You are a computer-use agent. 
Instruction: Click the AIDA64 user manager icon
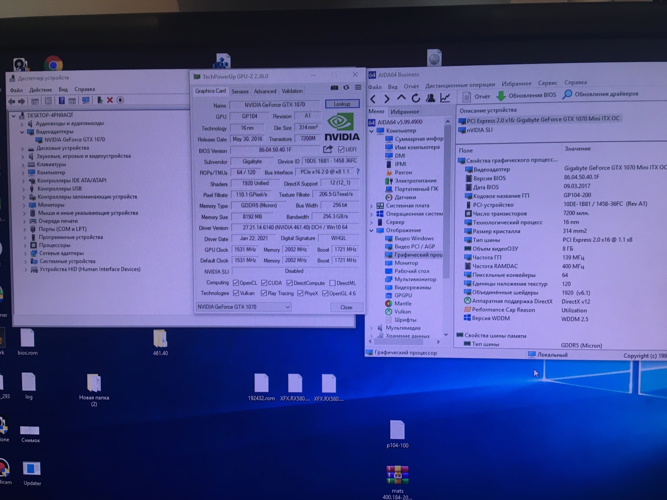[x=430, y=98]
